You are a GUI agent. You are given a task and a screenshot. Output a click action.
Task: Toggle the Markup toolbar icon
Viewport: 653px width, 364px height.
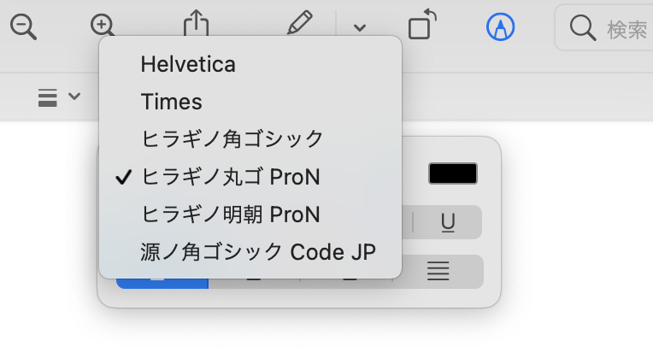click(500, 27)
